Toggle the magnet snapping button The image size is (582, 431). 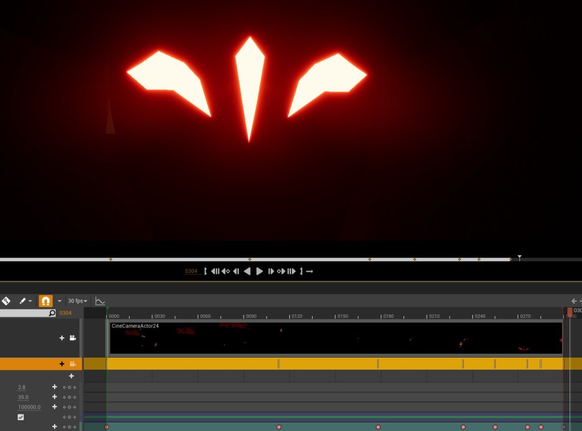45,301
